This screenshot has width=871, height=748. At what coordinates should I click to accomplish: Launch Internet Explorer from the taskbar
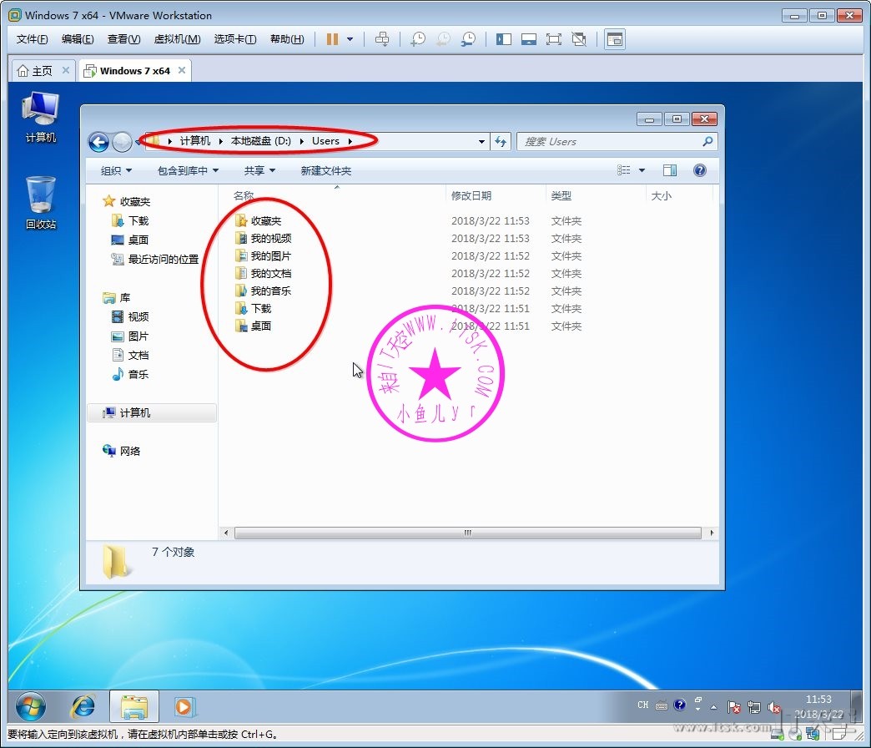(x=83, y=706)
